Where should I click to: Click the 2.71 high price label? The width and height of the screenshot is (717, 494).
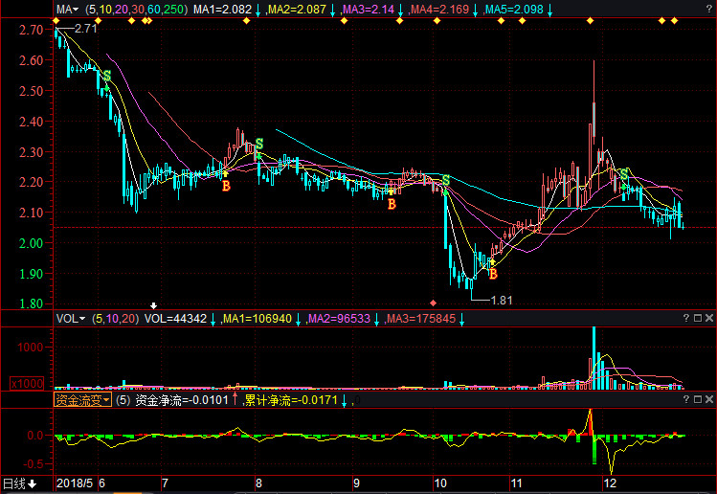click(86, 29)
